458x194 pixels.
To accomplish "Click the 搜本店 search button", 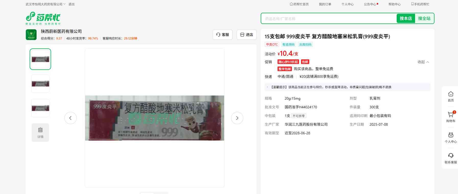I will click(x=406, y=19).
